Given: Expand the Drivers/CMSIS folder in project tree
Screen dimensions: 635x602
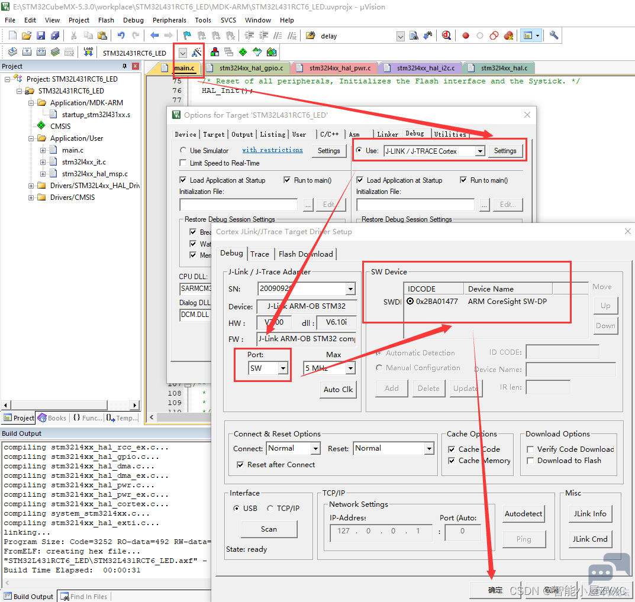Looking at the screenshot, I should [x=31, y=198].
